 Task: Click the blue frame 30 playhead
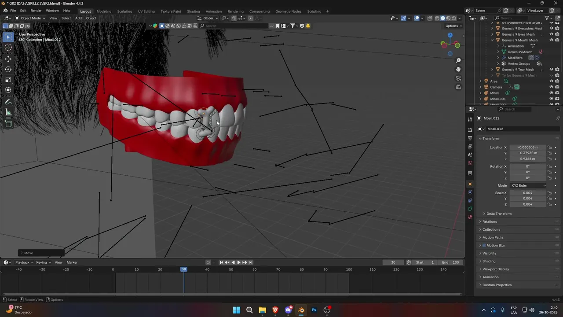tap(184, 269)
